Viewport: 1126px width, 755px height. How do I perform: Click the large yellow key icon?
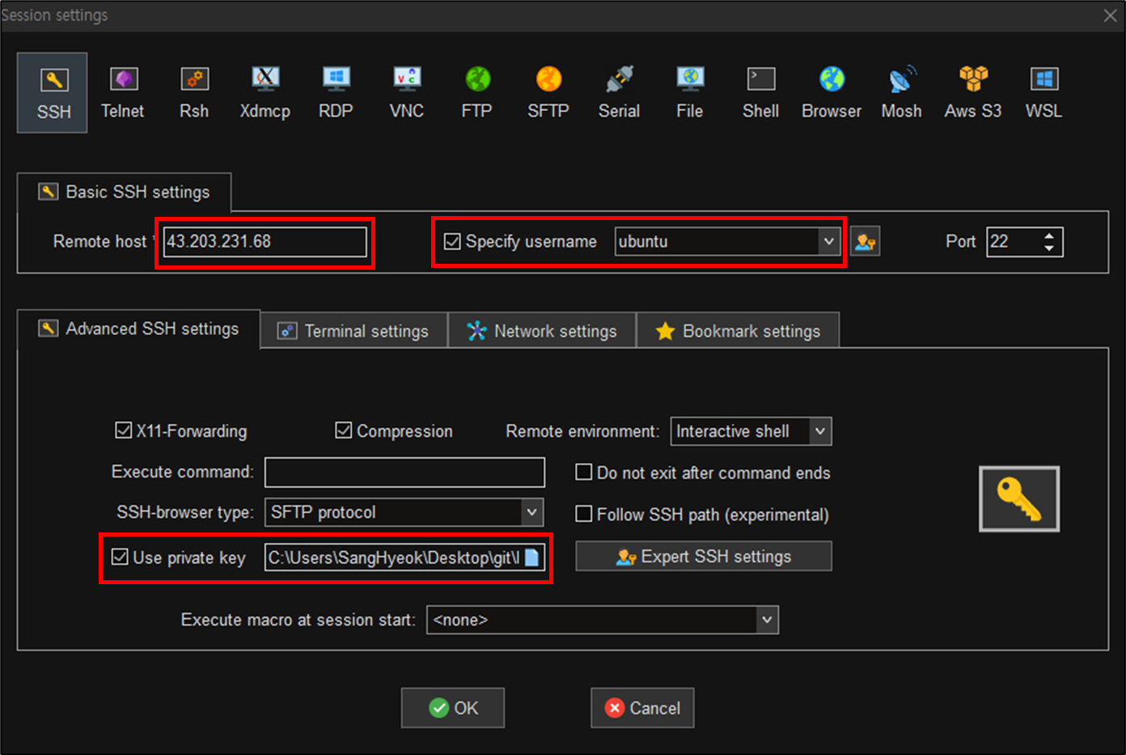point(1019,499)
